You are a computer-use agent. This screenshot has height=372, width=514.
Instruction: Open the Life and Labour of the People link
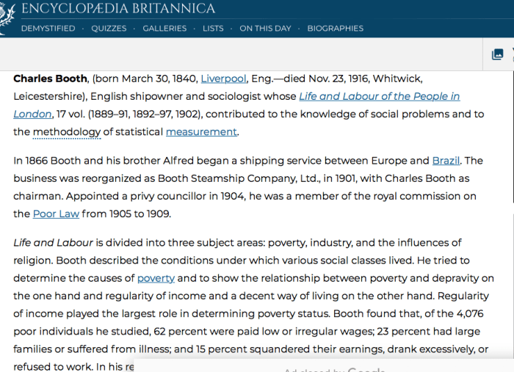(379, 96)
